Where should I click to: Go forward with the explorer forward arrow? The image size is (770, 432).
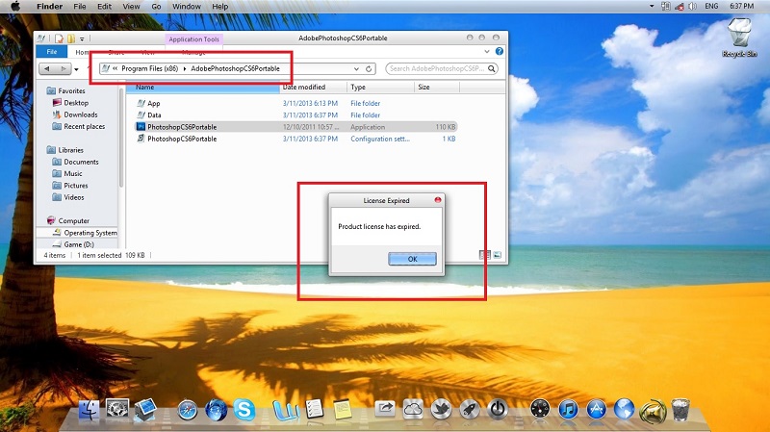(x=64, y=69)
